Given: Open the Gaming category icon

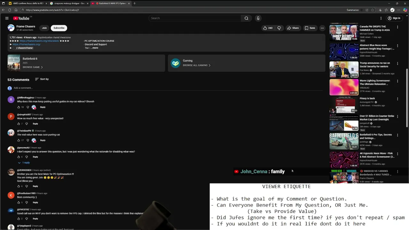Looking at the screenshot, I should 175,63.
